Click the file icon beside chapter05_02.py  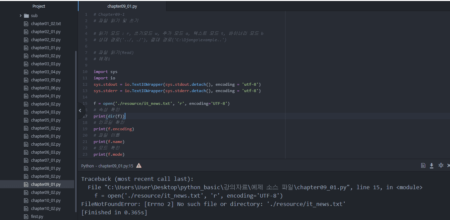coord(26,128)
